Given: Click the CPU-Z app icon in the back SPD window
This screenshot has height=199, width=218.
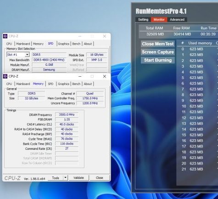Looking at the screenshot, I should [x=5, y=36].
